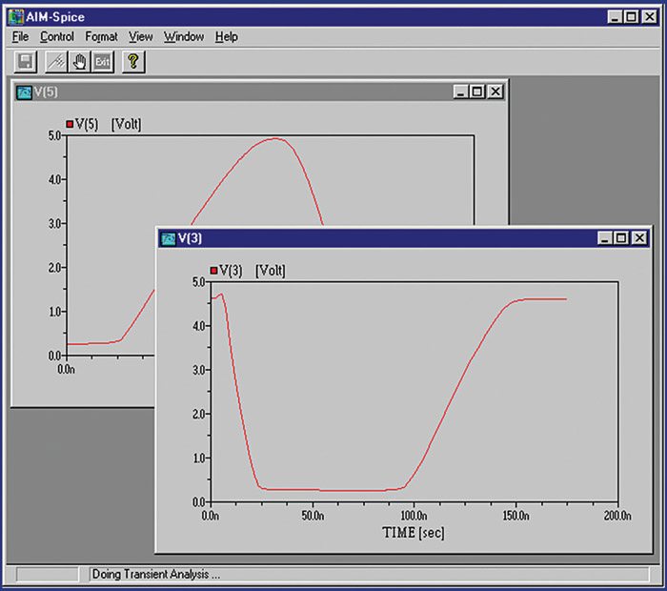Click the red V(5) legend swatch
Viewport: 667px width, 591px height.
coord(69,124)
